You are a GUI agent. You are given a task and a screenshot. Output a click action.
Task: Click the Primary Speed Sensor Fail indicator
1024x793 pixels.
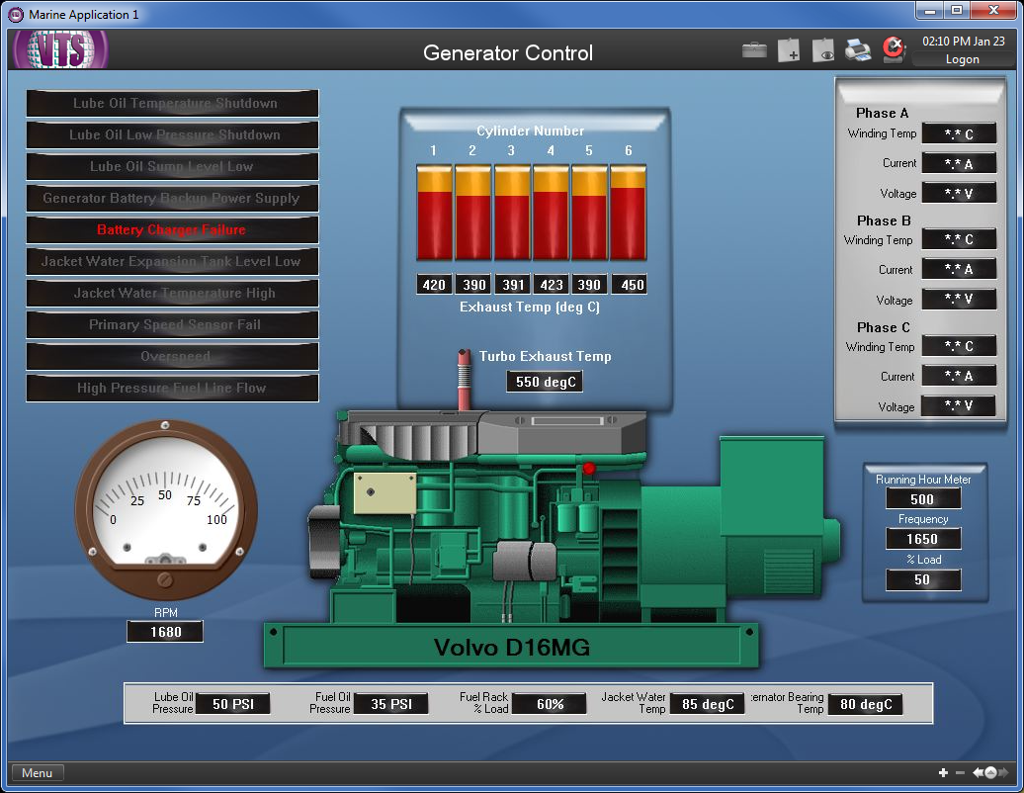(x=172, y=324)
